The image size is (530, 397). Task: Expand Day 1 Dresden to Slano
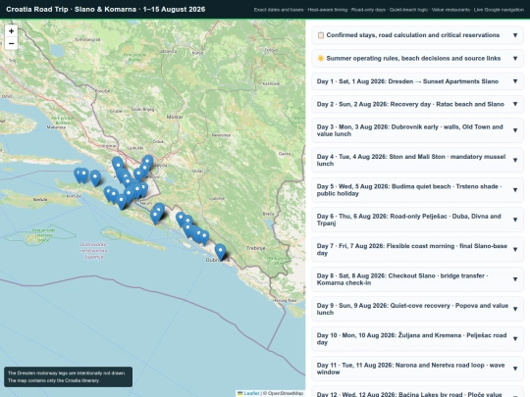pos(417,81)
